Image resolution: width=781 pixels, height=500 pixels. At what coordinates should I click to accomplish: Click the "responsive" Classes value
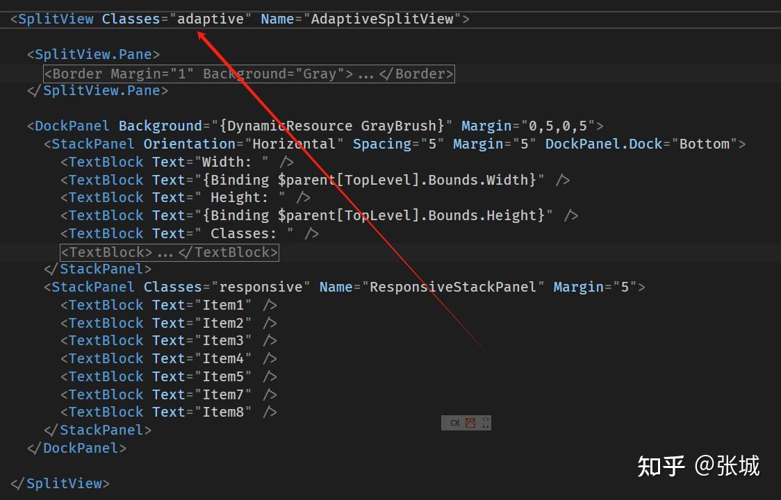click(261, 287)
